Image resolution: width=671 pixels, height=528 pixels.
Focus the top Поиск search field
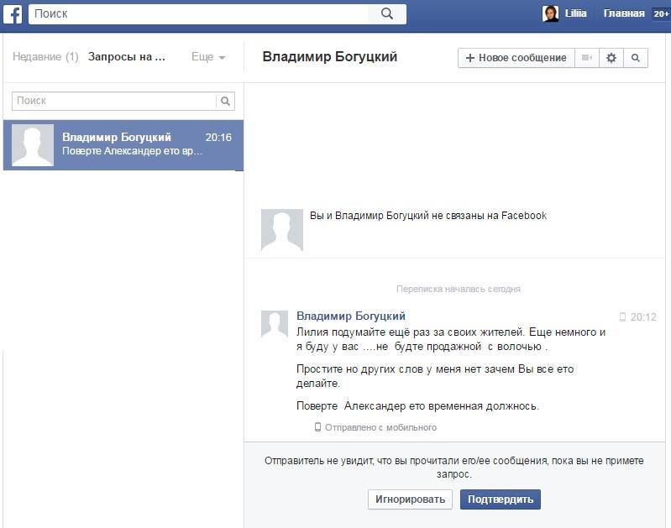[199, 13]
